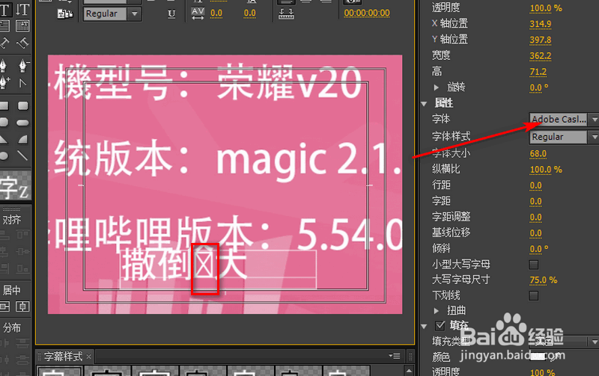This screenshot has width=599, height=376.
Task: Select the Wedge triangle tool
Action: pyautogui.click(x=4, y=139)
